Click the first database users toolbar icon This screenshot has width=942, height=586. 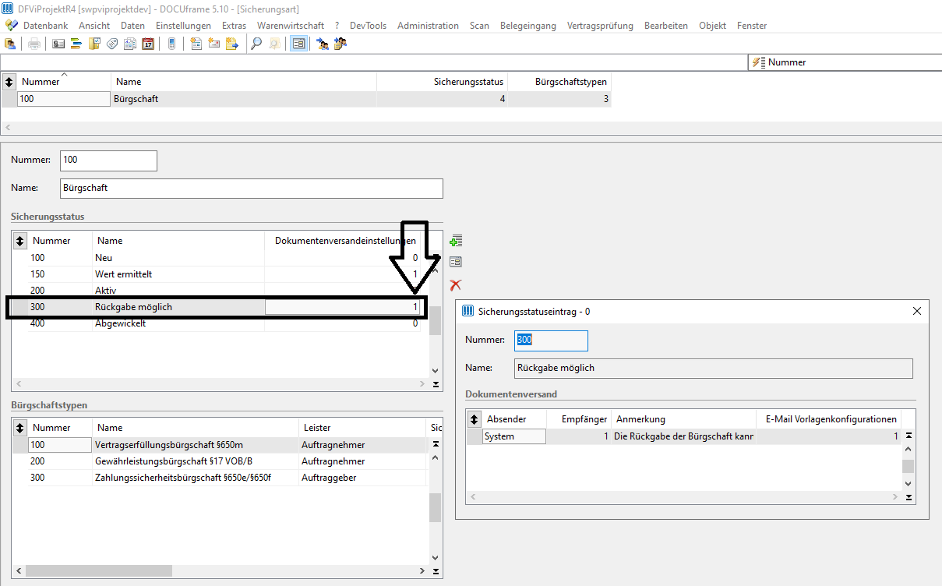(10, 44)
